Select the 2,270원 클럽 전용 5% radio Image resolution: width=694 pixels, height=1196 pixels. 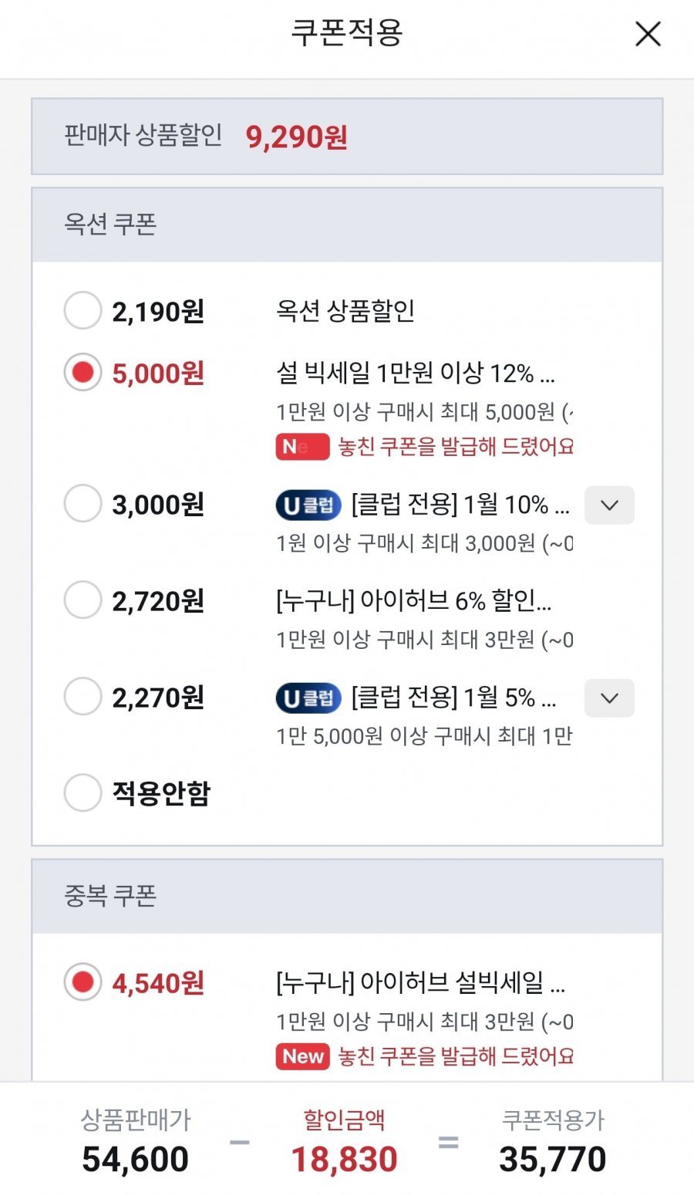point(83,697)
